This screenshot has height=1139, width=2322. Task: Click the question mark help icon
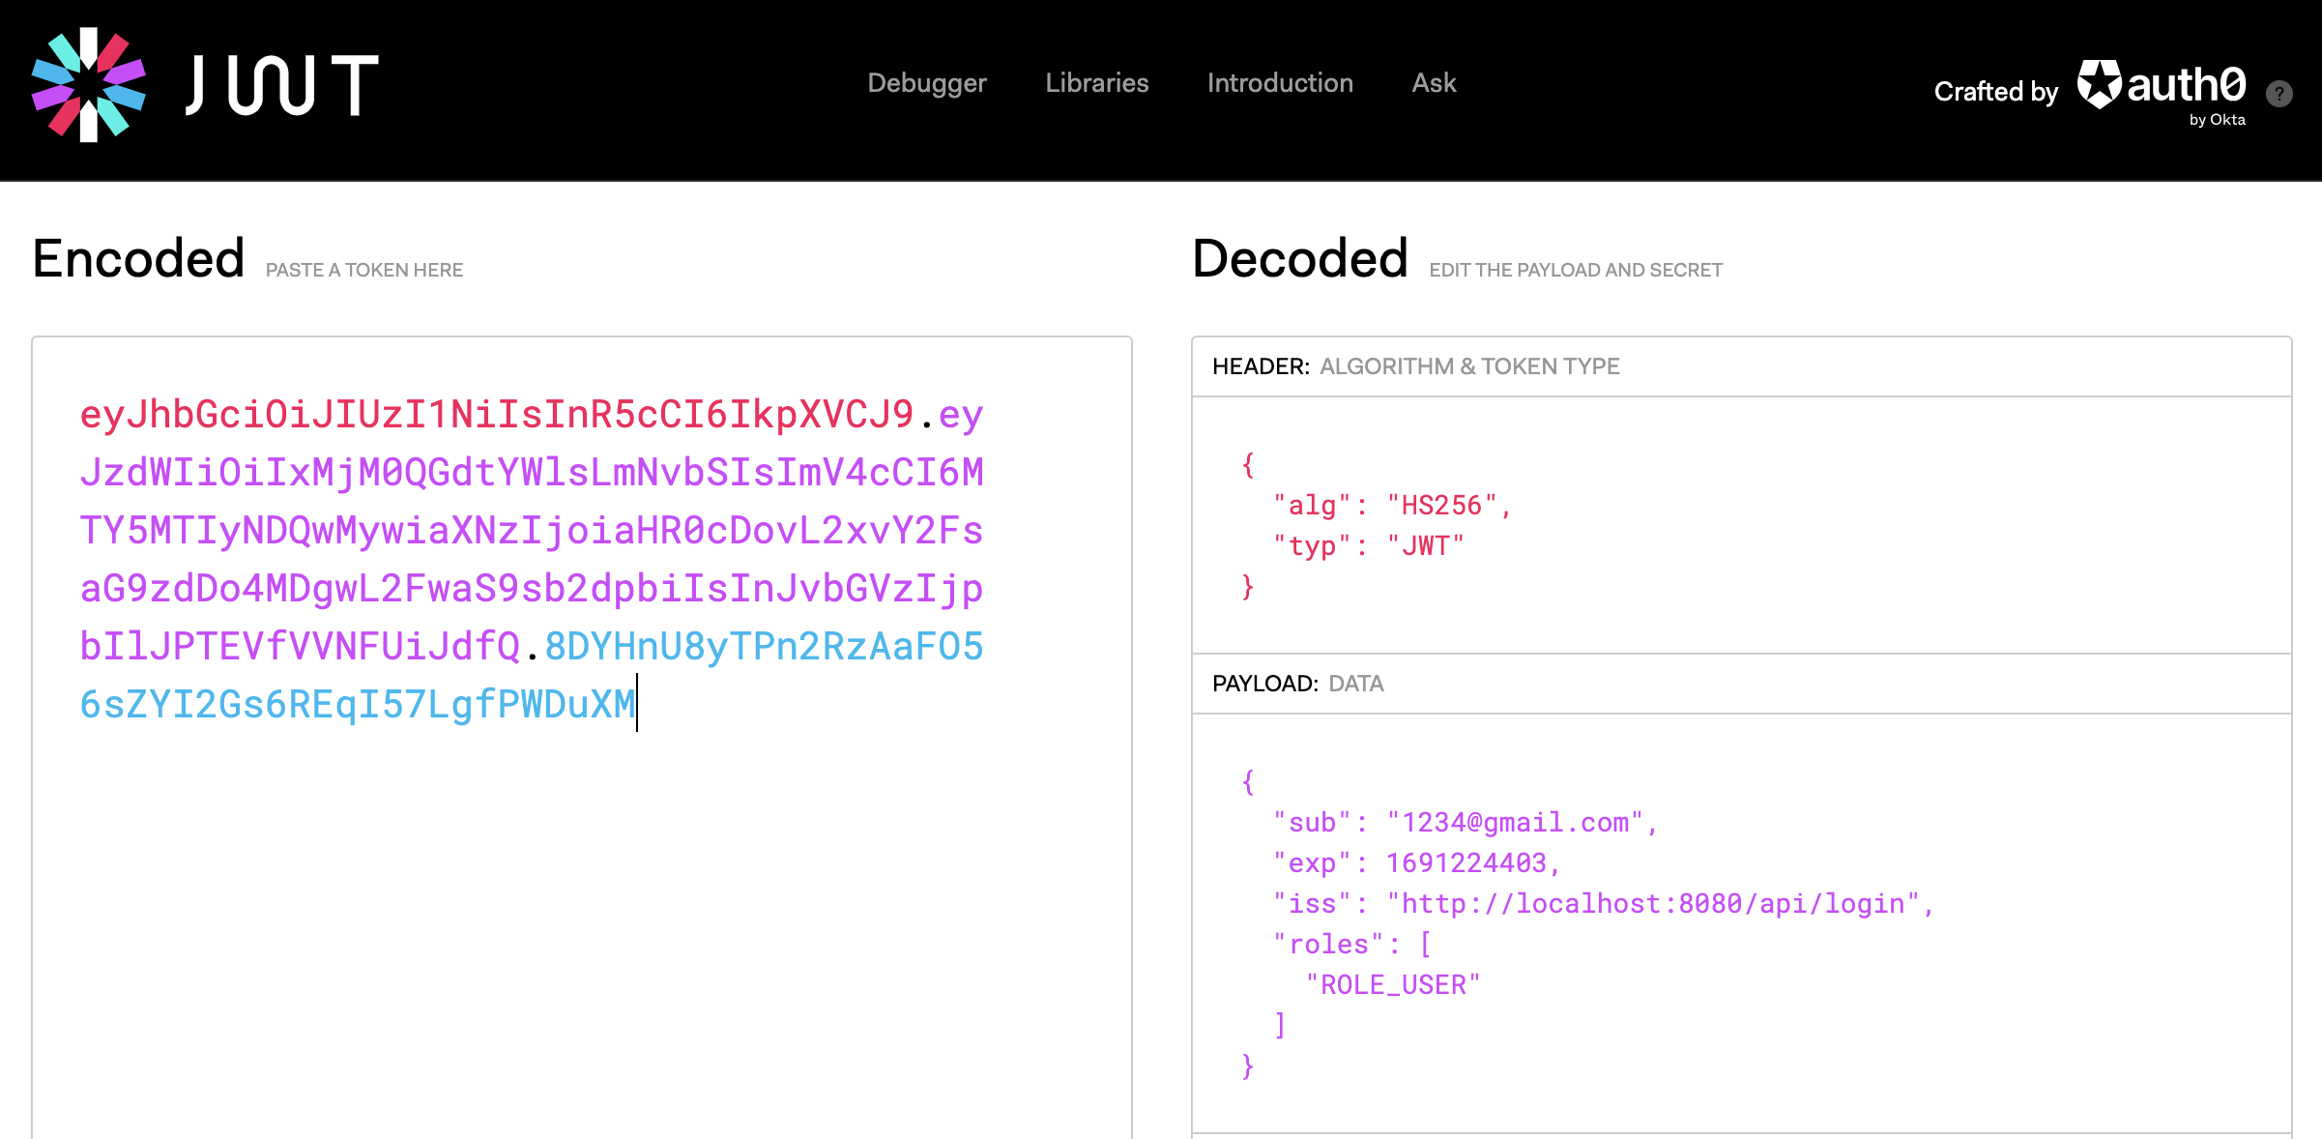coord(2278,94)
